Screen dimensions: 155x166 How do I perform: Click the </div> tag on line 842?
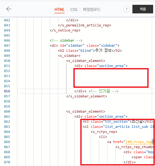(x=72, y=20)
